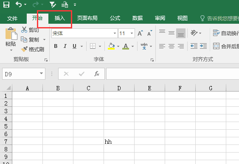Image resolution: width=239 pixels, height=164 pixels.
Task: Click the fx Insert Function icon
Action: tap(97, 74)
